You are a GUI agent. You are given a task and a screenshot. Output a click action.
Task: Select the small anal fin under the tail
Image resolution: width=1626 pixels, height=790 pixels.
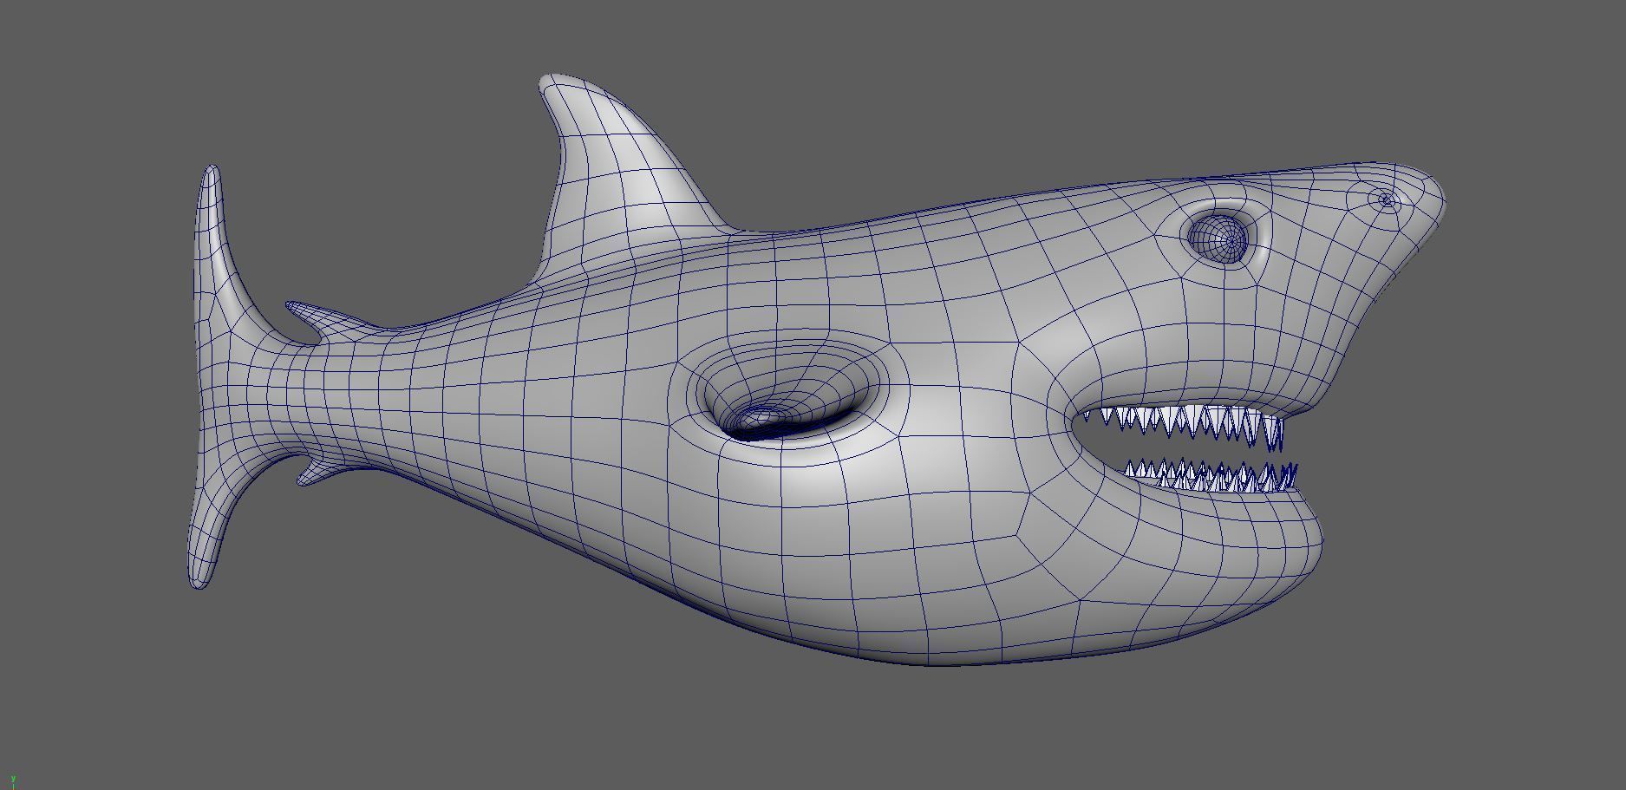(x=323, y=472)
